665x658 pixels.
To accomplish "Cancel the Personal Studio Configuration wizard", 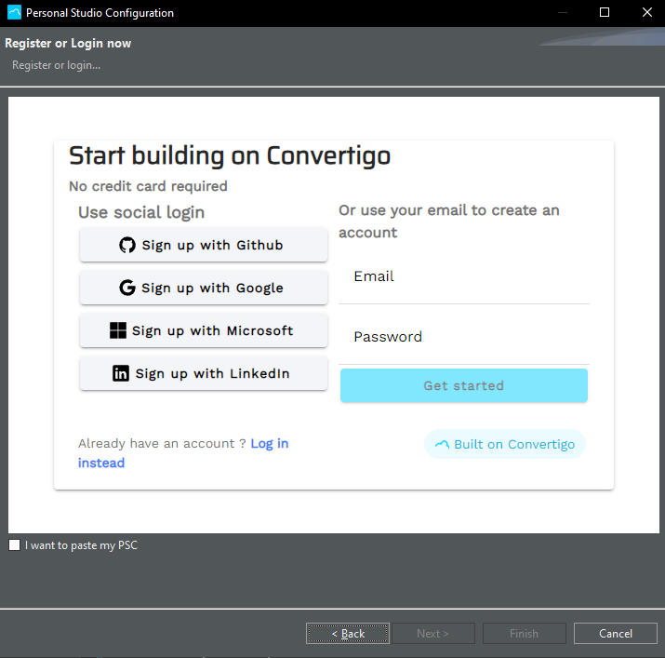I will (615, 634).
